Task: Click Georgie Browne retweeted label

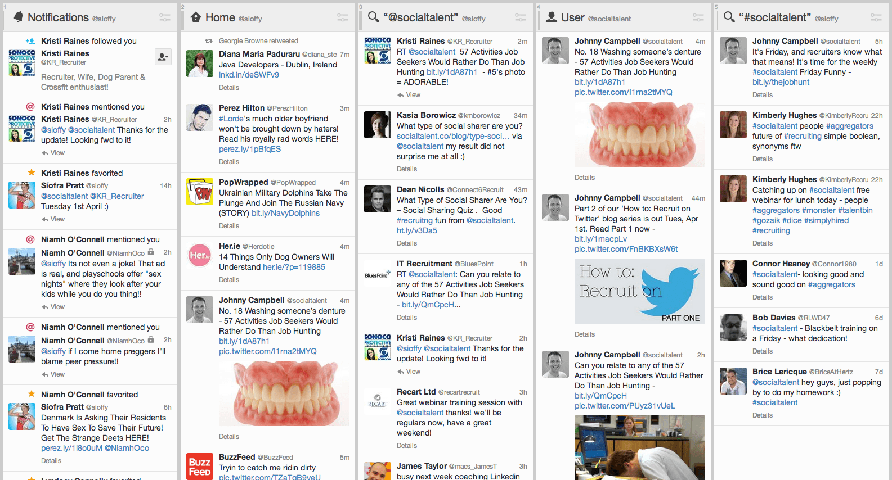Action: tap(258, 41)
